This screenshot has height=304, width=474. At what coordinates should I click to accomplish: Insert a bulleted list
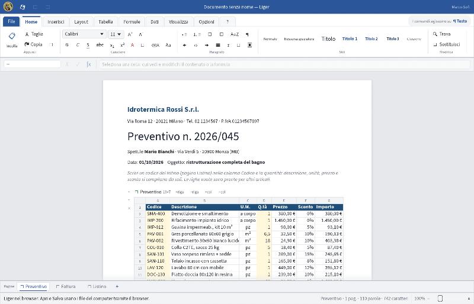pyautogui.click(x=184, y=34)
